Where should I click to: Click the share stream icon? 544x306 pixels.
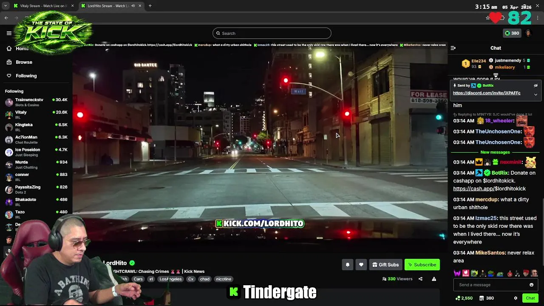(420, 279)
